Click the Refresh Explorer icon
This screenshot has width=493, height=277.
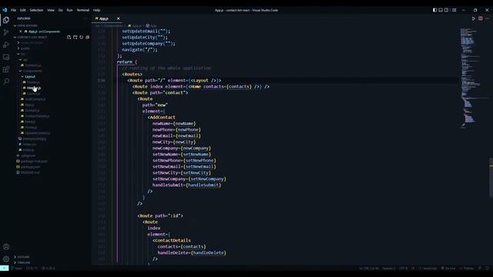pos(82,37)
